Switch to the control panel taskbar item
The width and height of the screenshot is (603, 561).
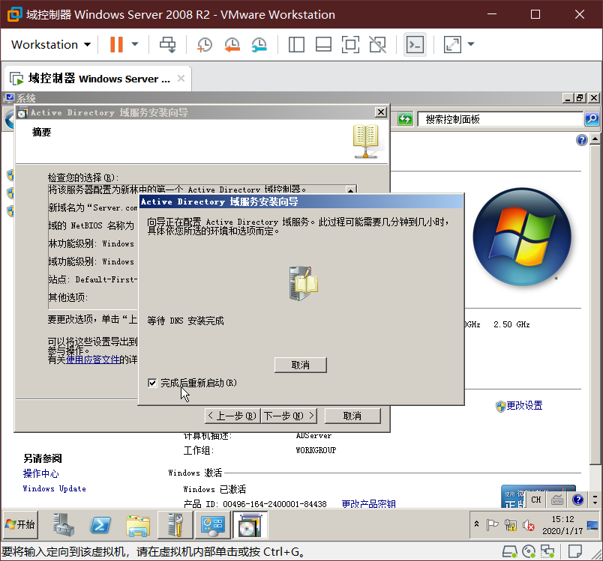[213, 525]
